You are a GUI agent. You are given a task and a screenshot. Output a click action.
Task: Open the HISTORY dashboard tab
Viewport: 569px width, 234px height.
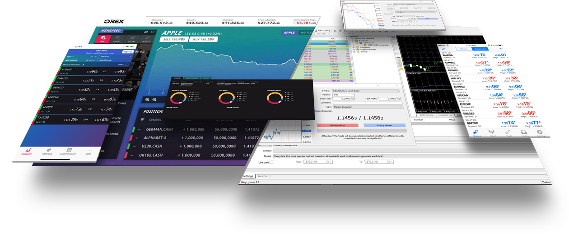click(x=205, y=78)
